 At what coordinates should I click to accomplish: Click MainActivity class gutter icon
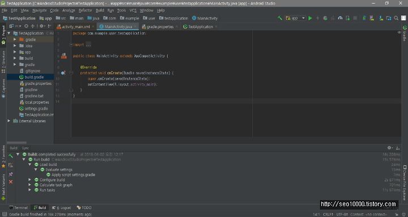point(63,56)
